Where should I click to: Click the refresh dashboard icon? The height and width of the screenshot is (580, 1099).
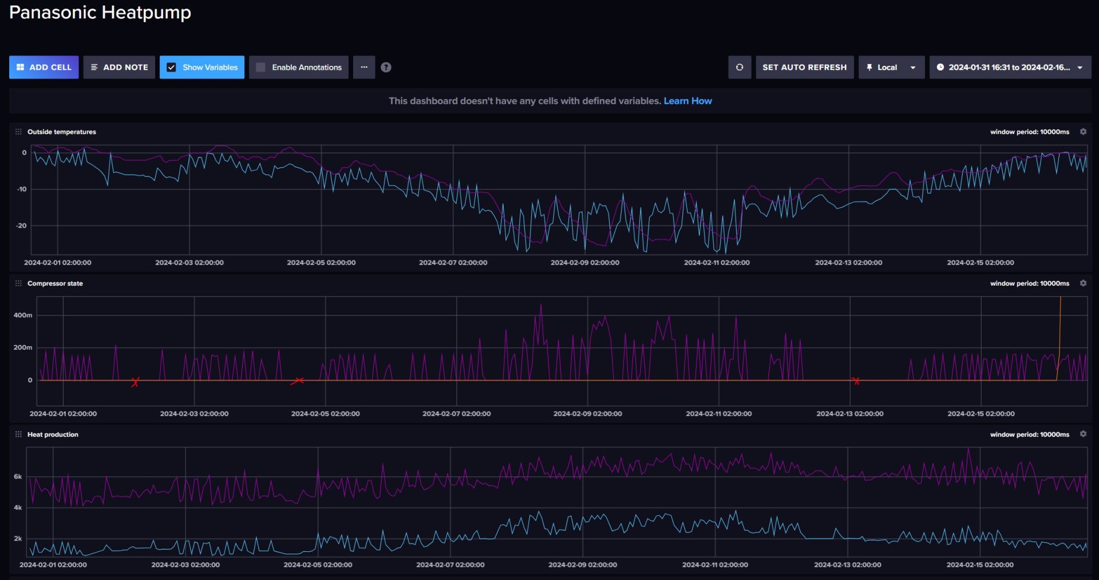click(x=739, y=67)
